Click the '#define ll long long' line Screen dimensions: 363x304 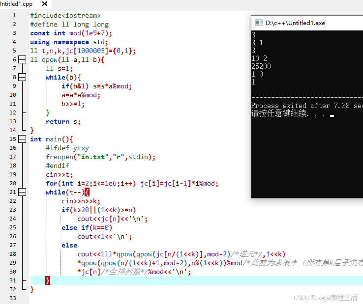tap(69, 24)
